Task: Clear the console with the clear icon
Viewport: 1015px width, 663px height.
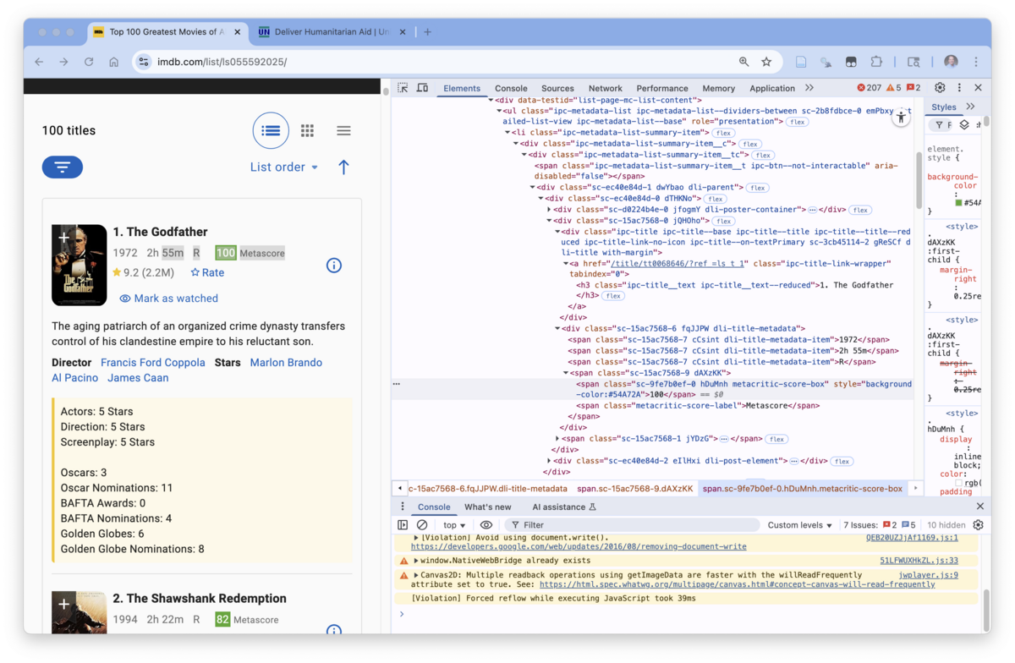Action: tap(422, 525)
